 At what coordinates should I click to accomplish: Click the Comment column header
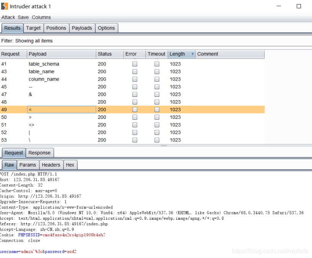click(x=230, y=54)
